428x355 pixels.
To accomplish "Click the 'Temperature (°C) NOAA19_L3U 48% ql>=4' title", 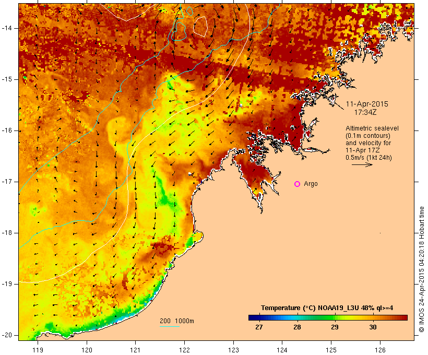I will [327, 308].
